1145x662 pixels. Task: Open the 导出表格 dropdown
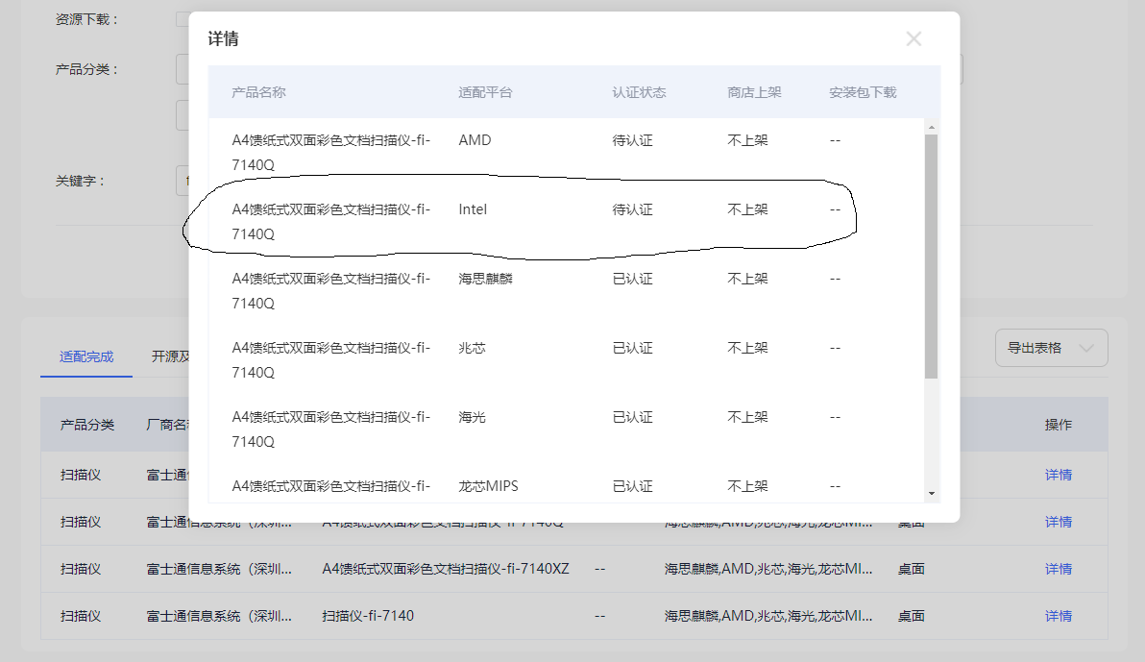click(1051, 348)
